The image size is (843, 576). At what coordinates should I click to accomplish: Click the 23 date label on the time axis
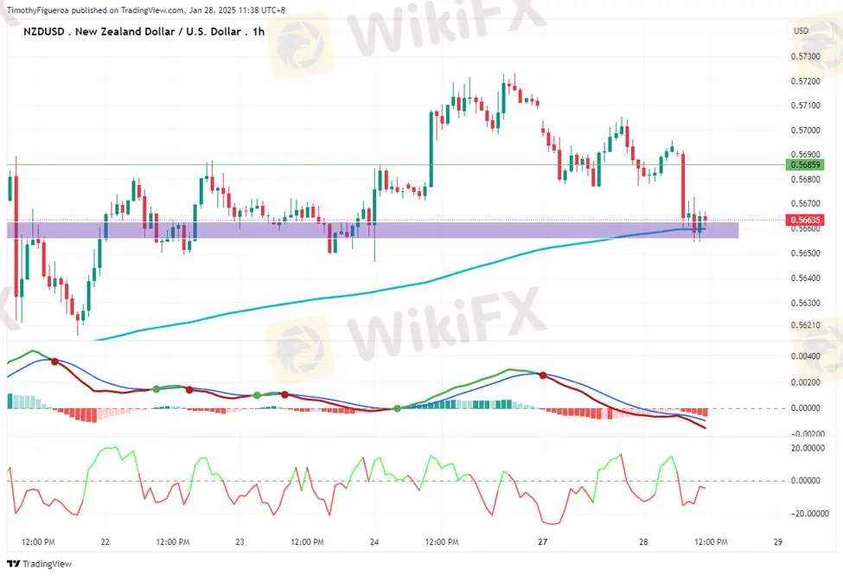239,541
